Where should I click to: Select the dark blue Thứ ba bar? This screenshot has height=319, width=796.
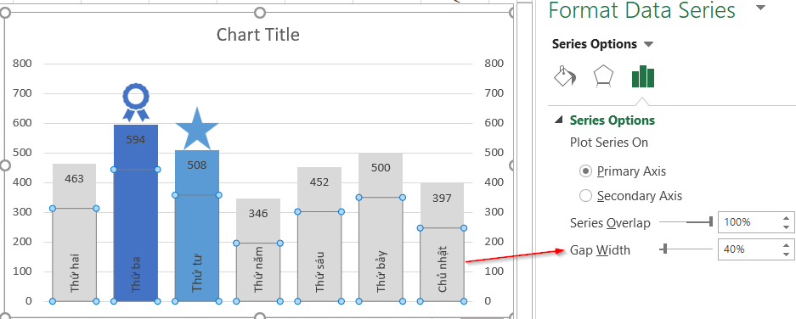tap(136, 213)
